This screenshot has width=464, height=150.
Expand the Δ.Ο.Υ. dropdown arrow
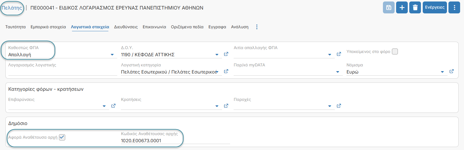point(217,55)
